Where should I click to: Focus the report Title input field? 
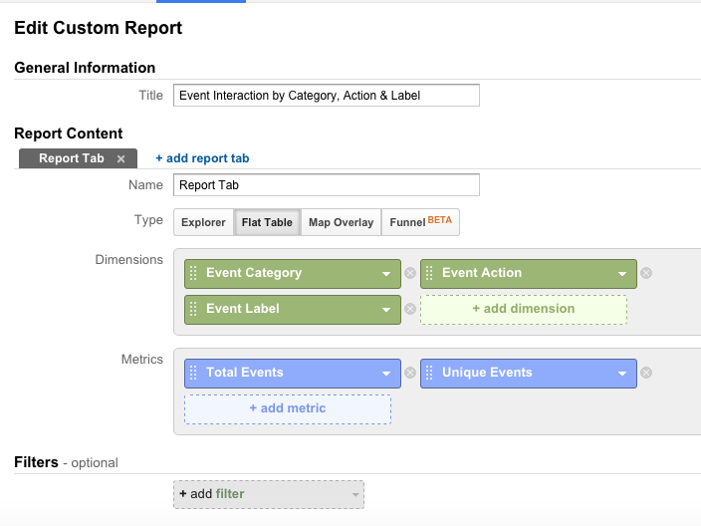click(x=327, y=96)
